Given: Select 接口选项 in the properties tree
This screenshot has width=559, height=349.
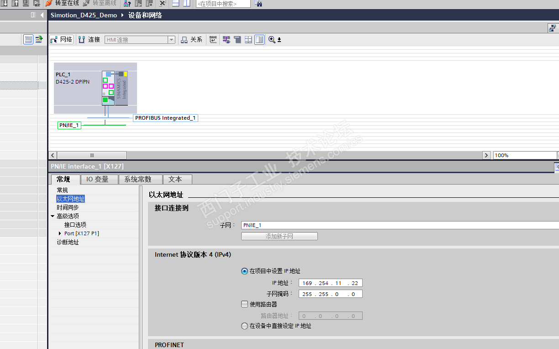Looking at the screenshot, I should [75, 225].
